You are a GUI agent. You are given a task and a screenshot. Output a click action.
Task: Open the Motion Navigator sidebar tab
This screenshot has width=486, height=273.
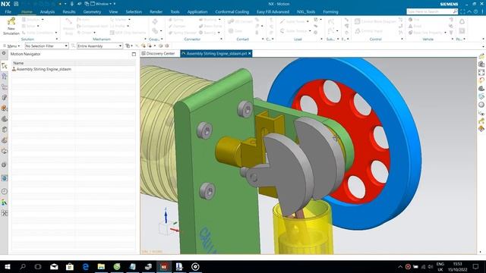[5, 66]
